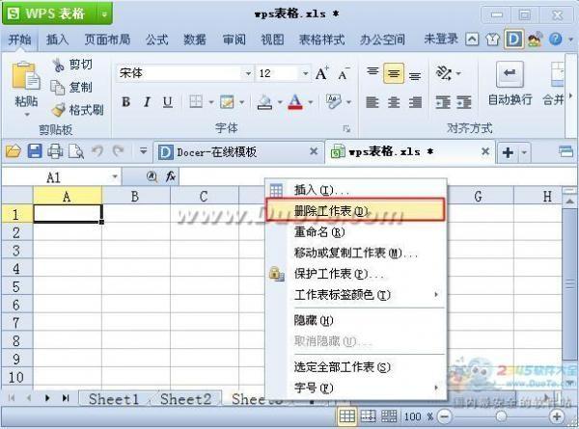Click the insert function fx icon
The width and height of the screenshot is (579, 429).
[171, 176]
